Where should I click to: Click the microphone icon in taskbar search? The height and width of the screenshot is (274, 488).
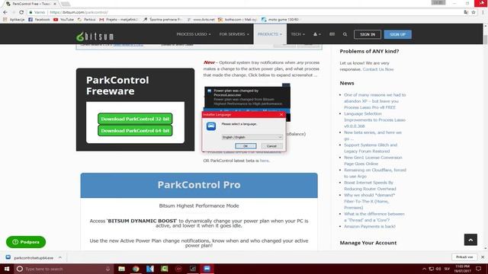[x=108, y=269]
